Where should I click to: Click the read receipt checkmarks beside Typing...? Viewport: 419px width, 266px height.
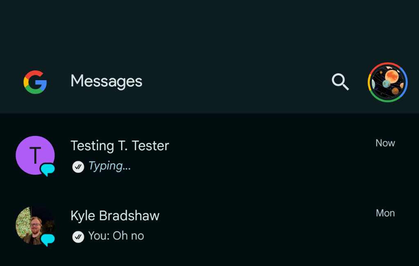[x=78, y=167]
